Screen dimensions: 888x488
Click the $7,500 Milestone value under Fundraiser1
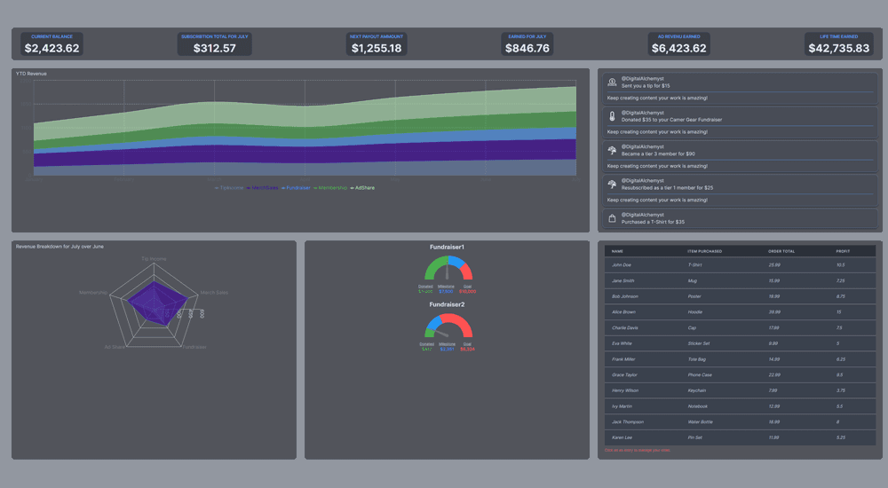447,292
